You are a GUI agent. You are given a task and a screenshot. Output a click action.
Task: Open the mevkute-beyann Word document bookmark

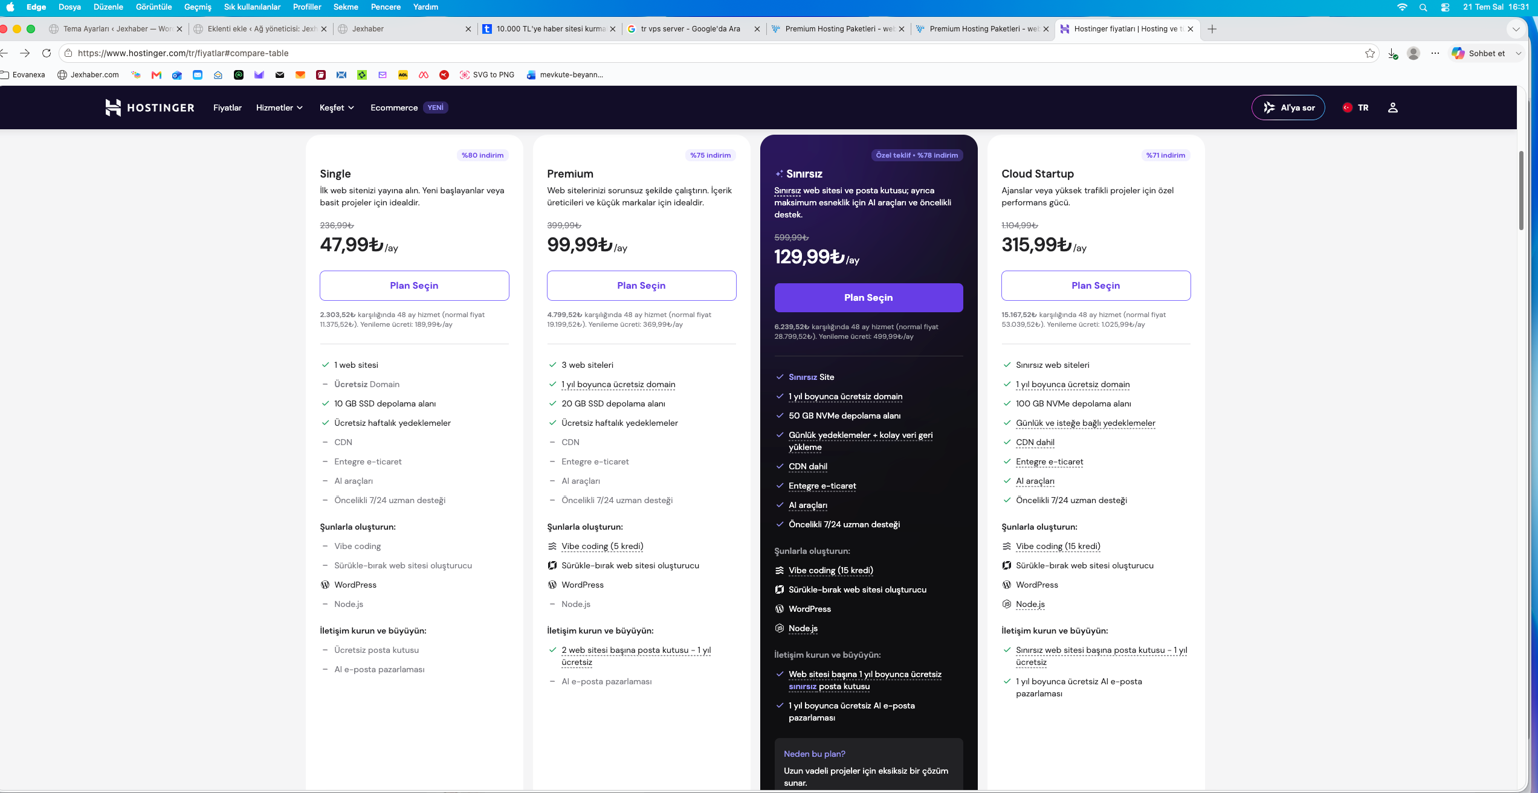tap(565, 75)
